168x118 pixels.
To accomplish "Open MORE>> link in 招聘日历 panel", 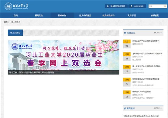I will tap(158, 33).
